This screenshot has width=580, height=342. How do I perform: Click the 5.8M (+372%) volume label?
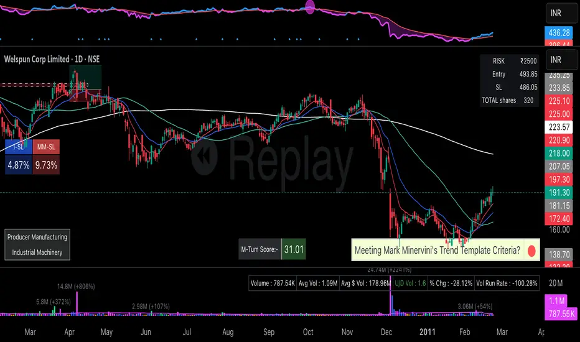tap(54, 302)
